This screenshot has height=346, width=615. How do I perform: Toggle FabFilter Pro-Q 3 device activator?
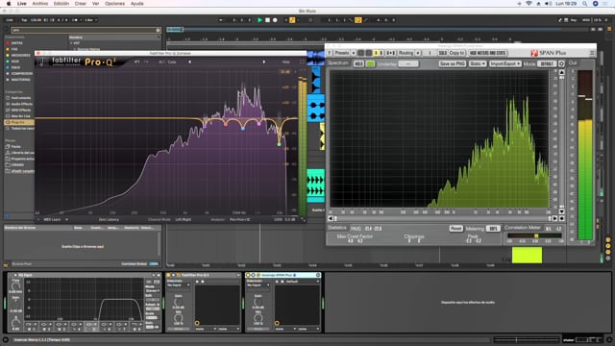point(169,275)
